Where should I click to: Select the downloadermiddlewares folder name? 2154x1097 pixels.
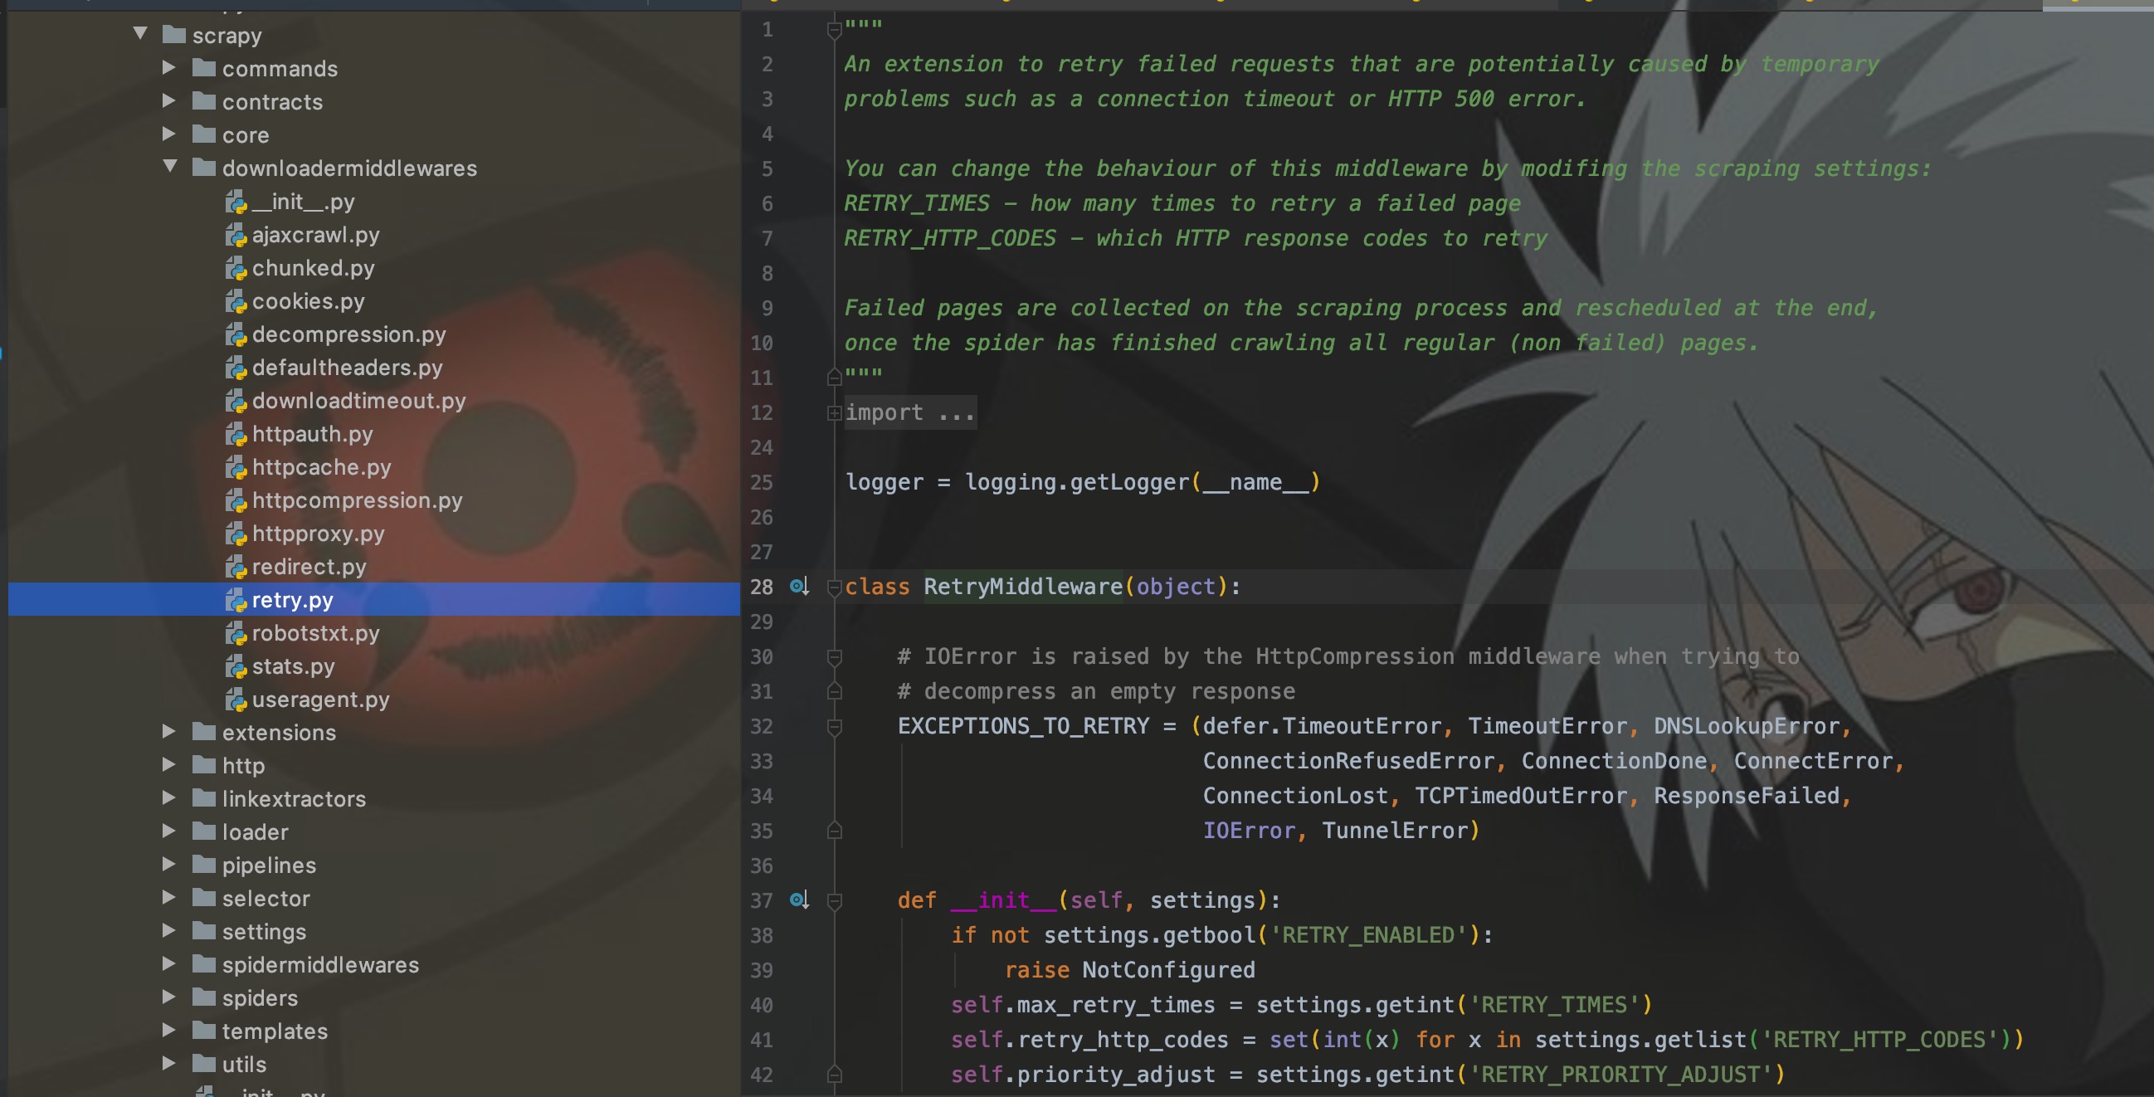349,168
